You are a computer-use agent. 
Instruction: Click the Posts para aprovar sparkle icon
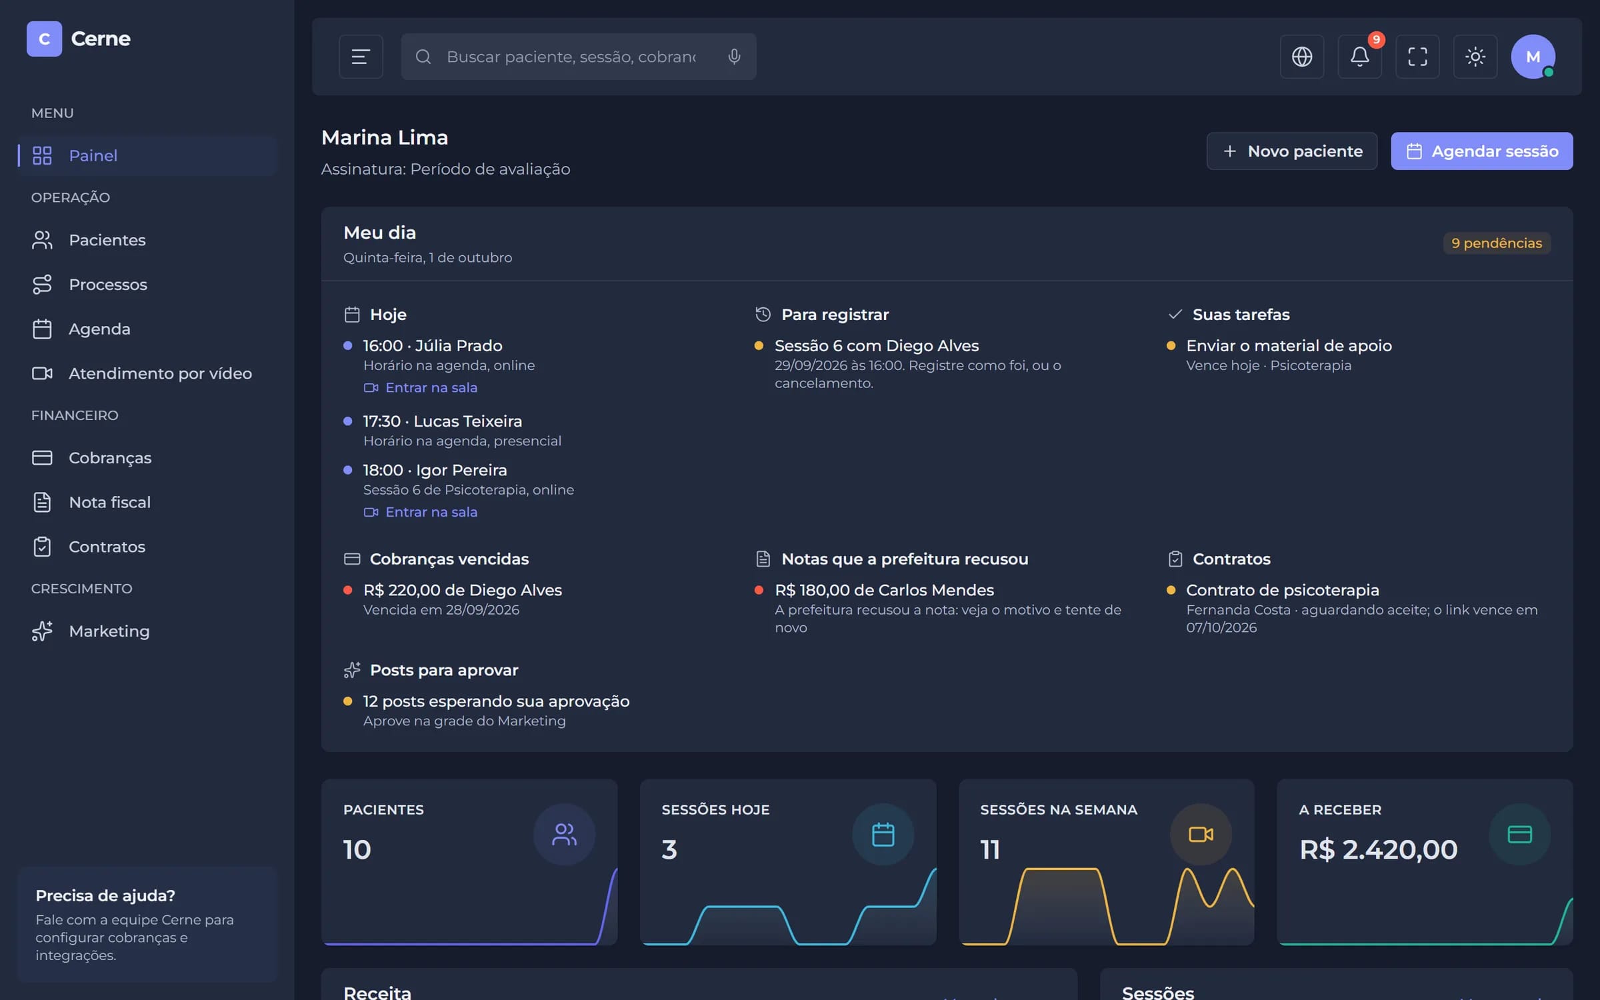click(352, 670)
